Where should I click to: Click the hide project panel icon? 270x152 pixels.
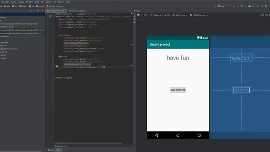tap(43, 11)
